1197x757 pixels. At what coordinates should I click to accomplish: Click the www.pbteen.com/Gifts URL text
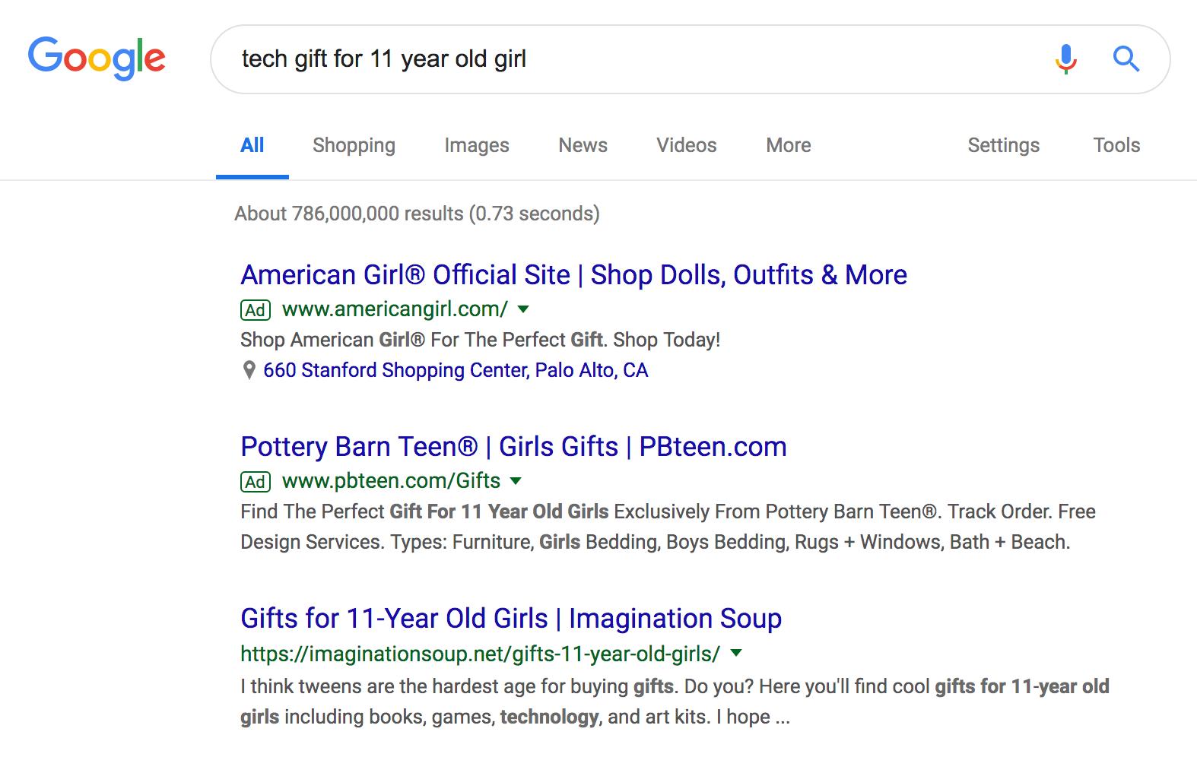click(x=391, y=481)
